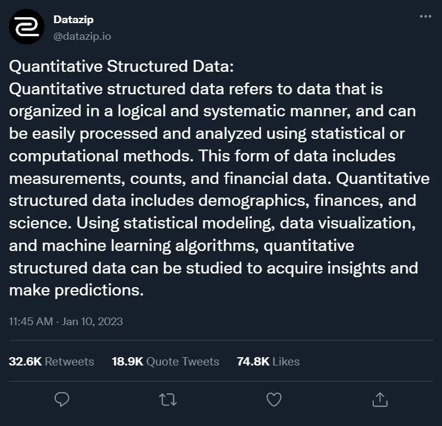
Task: Show the 18.9K Quote Tweets
Action: 166,361
